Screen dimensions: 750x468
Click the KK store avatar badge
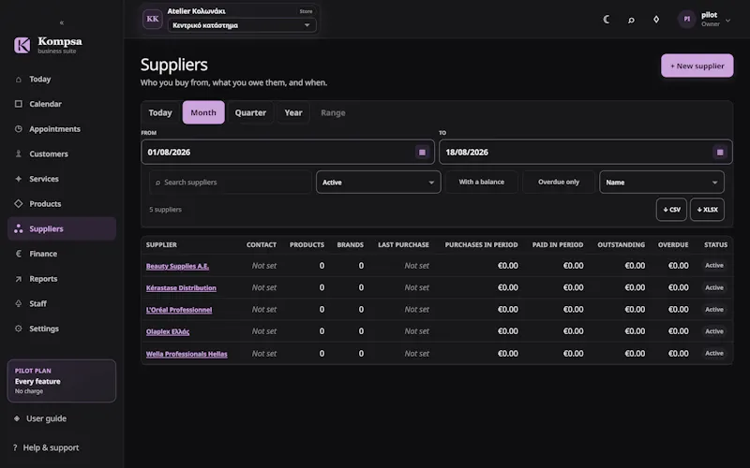pos(153,19)
